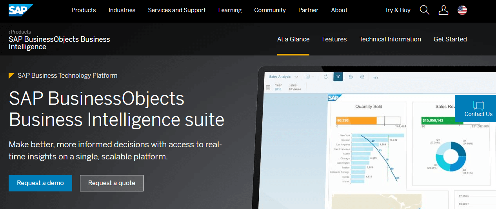This screenshot has width=496, height=209.
Task: Open the Learning menu
Action: tap(230, 10)
